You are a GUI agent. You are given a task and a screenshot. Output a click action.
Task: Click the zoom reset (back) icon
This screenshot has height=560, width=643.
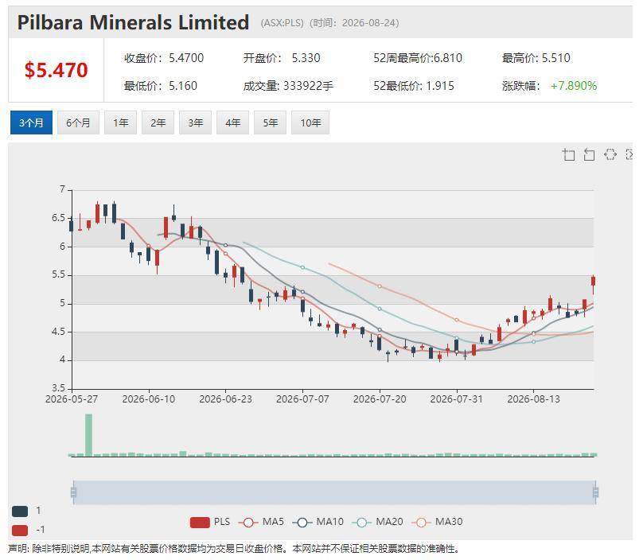pos(589,154)
